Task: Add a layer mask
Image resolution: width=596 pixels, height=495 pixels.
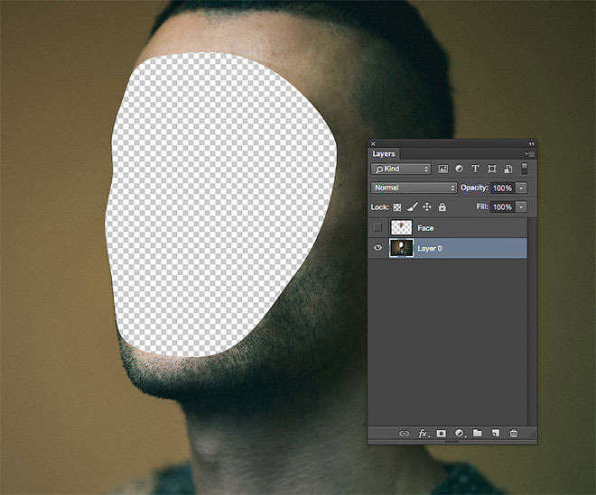Action: pos(442,433)
